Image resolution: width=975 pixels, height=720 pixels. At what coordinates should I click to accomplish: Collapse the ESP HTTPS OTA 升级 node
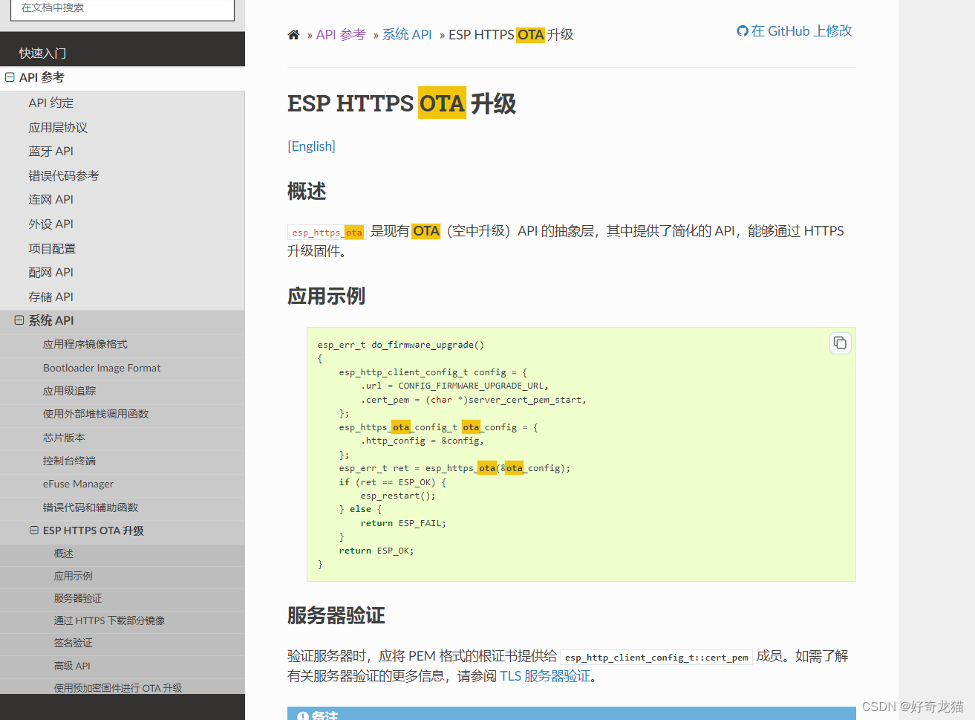34,531
